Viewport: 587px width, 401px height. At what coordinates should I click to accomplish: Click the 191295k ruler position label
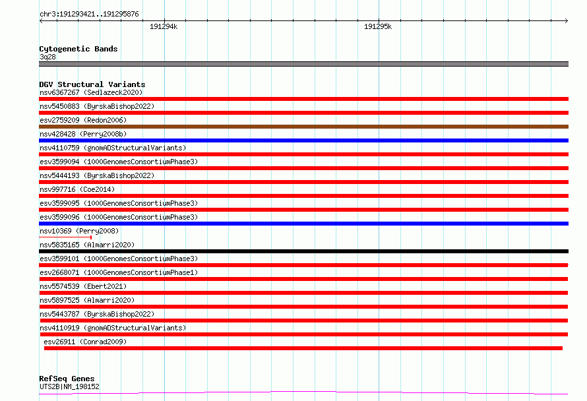(378, 26)
